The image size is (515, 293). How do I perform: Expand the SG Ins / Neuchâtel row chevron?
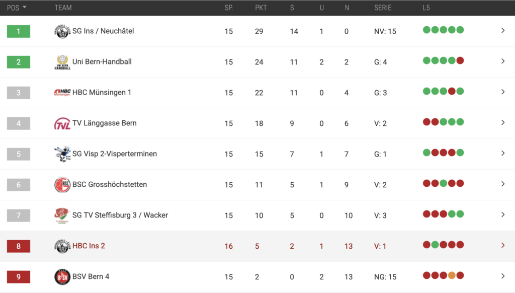(503, 31)
